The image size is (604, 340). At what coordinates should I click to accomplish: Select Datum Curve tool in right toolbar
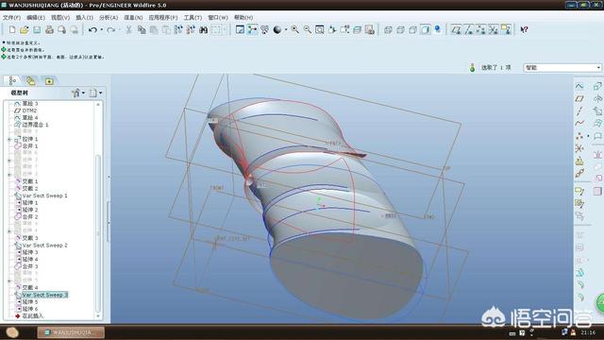[579, 124]
